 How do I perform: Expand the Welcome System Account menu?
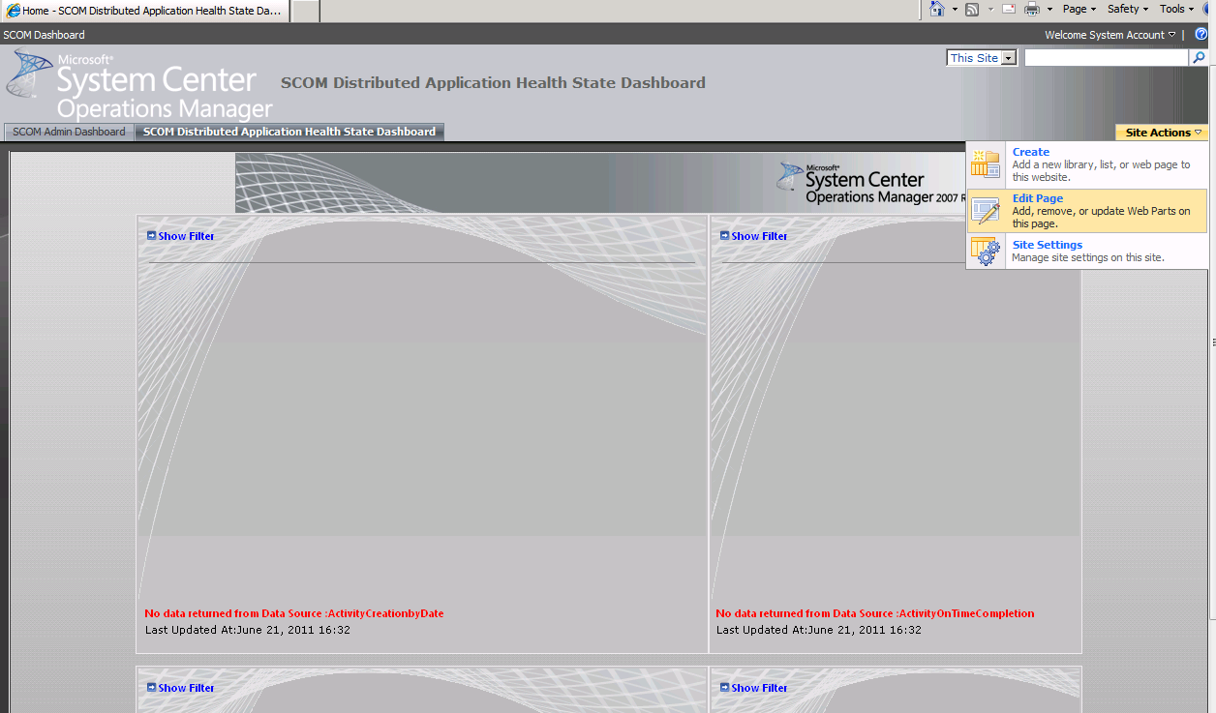tap(1110, 34)
